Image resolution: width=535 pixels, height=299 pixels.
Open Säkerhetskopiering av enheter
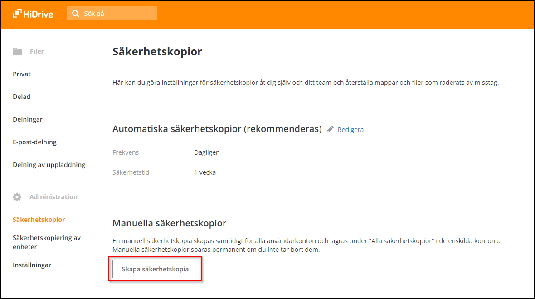[x=47, y=242]
